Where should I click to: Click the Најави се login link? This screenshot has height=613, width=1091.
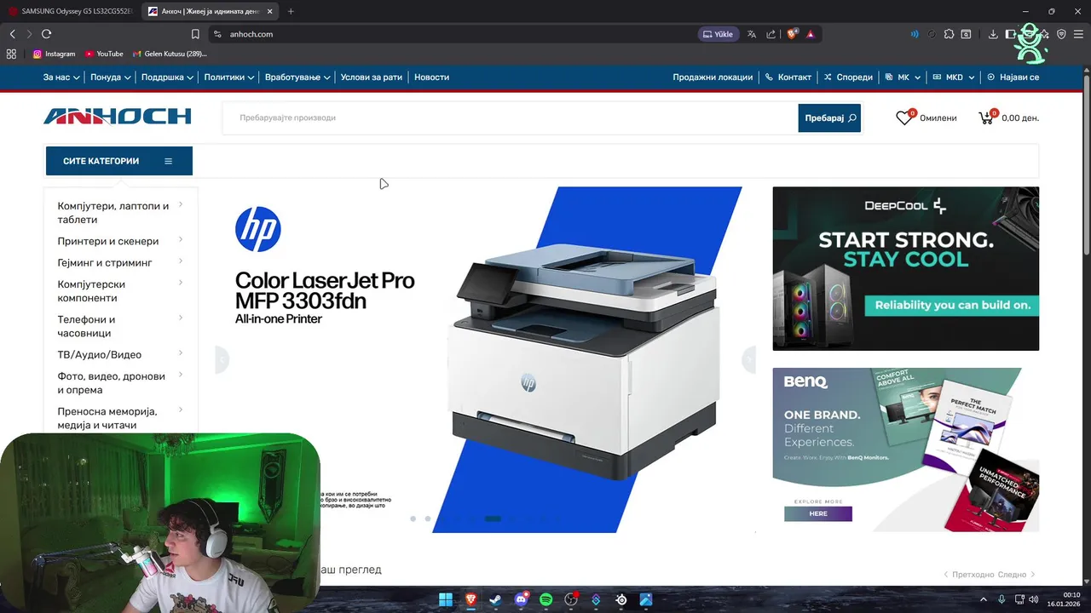[1013, 77]
